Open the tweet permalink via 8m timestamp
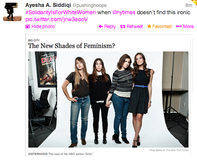197x162 pixels. [189, 5]
